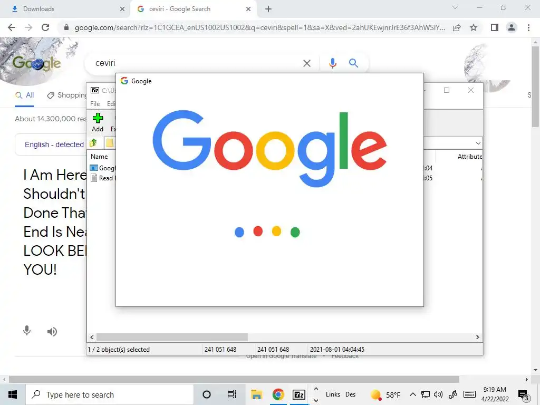
Task: Switch to the Downloads tab
Action: (x=65, y=9)
